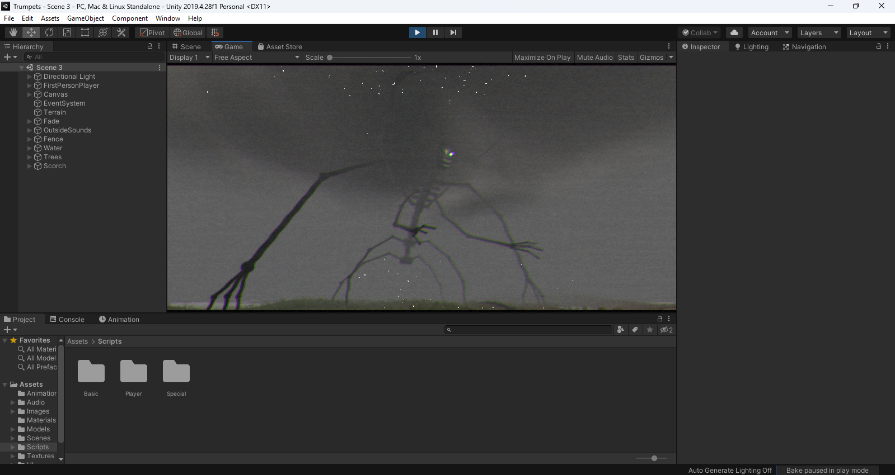
Task: Open the Special folder
Action: pyautogui.click(x=176, y=378)
